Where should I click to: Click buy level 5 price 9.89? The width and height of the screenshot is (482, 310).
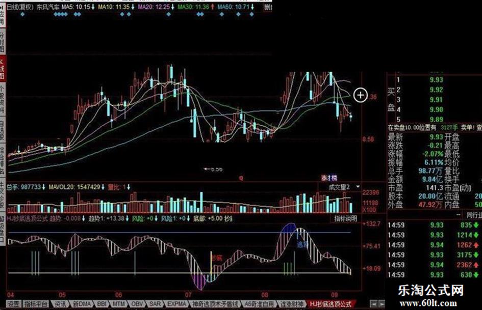(x=436, y=120)
